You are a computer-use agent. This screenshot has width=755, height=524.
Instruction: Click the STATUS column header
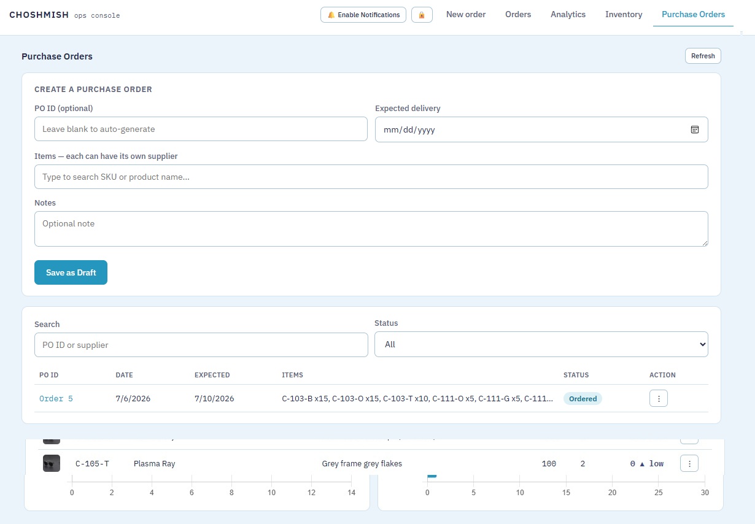[576, 375]
